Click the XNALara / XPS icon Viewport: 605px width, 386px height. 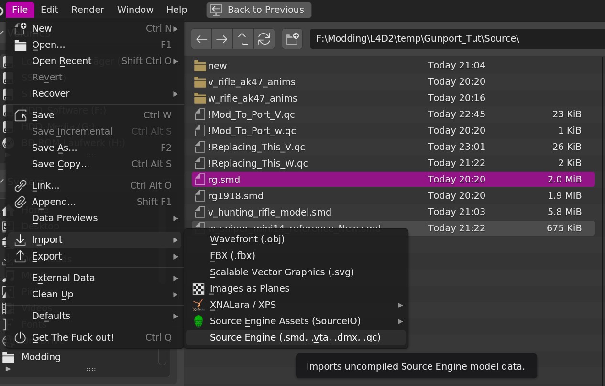point(198,305)
